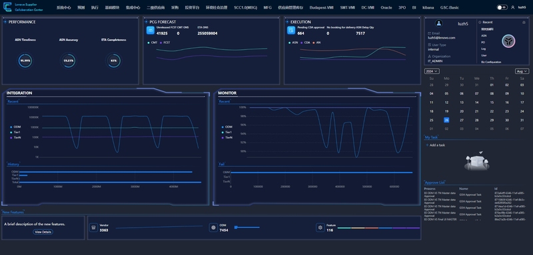Open Log from the Recent list
The width and height of the screenshot is (533, 255).
point(484,49)
